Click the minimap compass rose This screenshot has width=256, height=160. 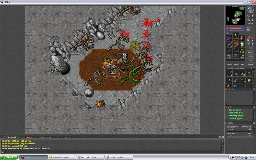click(250, 10)
